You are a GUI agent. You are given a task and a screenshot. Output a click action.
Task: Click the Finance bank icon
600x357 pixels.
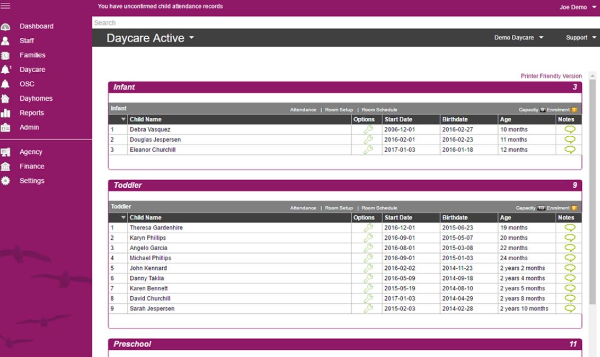[x=5, y=166]
